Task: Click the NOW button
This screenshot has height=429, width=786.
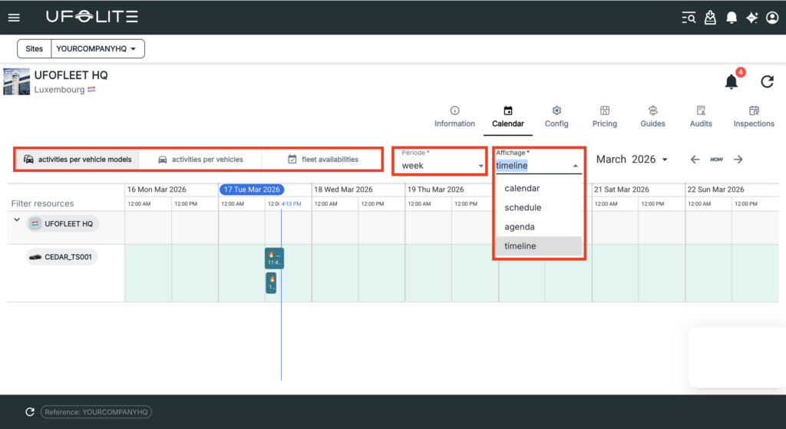Action: (716, 160)
